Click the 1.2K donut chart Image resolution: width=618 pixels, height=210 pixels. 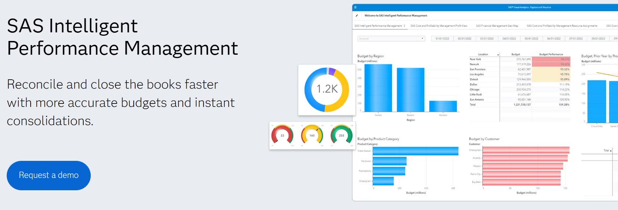pos(327,89)
